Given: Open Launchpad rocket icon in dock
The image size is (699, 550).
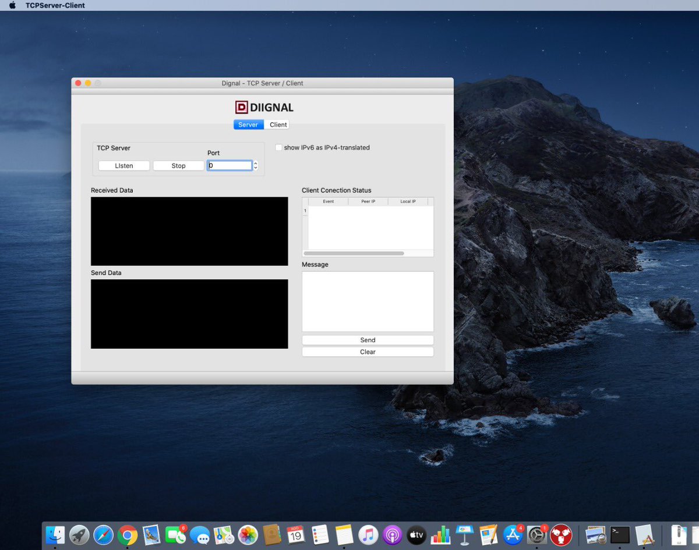Looking at the screenshot, I should tap(79, 535).
